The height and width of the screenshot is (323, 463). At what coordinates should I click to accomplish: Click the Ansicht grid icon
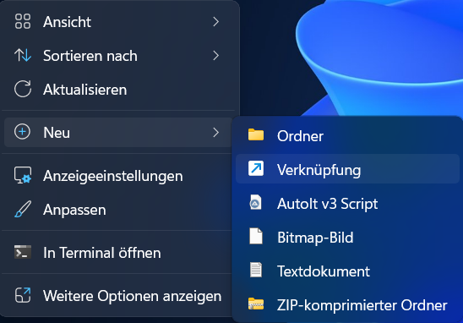pyautogui.click(x=23, y=22)
